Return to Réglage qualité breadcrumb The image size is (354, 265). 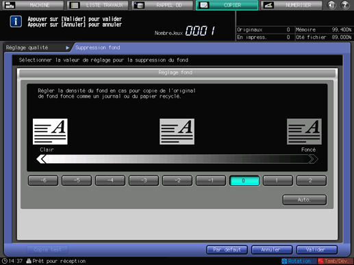[27, 48]
